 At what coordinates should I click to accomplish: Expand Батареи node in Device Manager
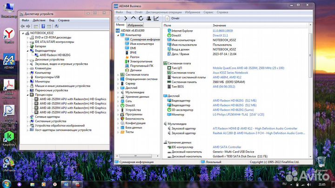coord(27,47)
